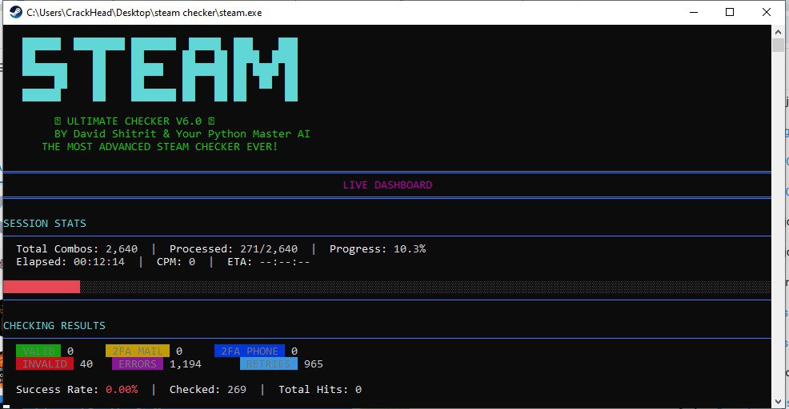Image resolution: width=789 pixels, height=409 pixels.
Task: Click the scrollbar up arrow
Action: (x=778, y=31)
